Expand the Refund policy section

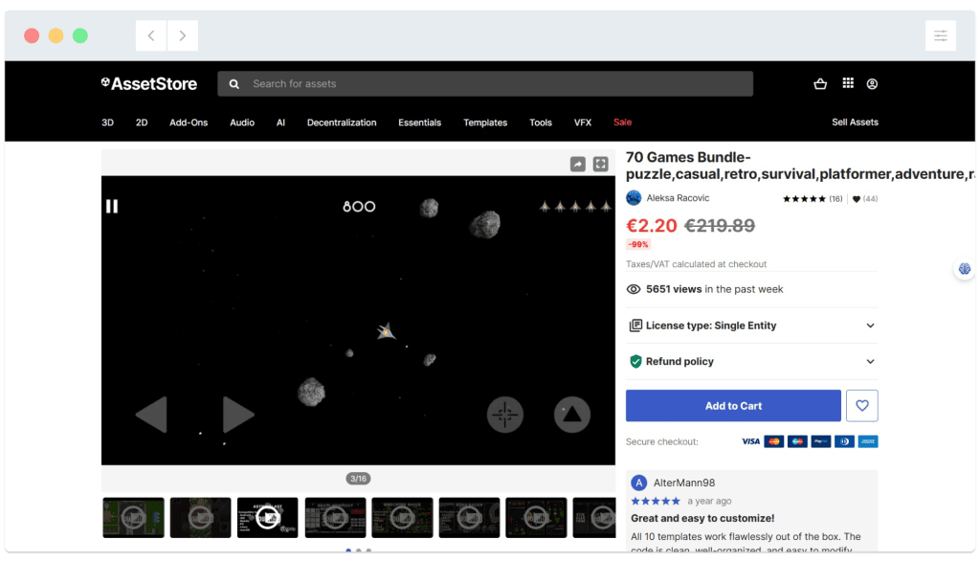(x=752, y=361)
